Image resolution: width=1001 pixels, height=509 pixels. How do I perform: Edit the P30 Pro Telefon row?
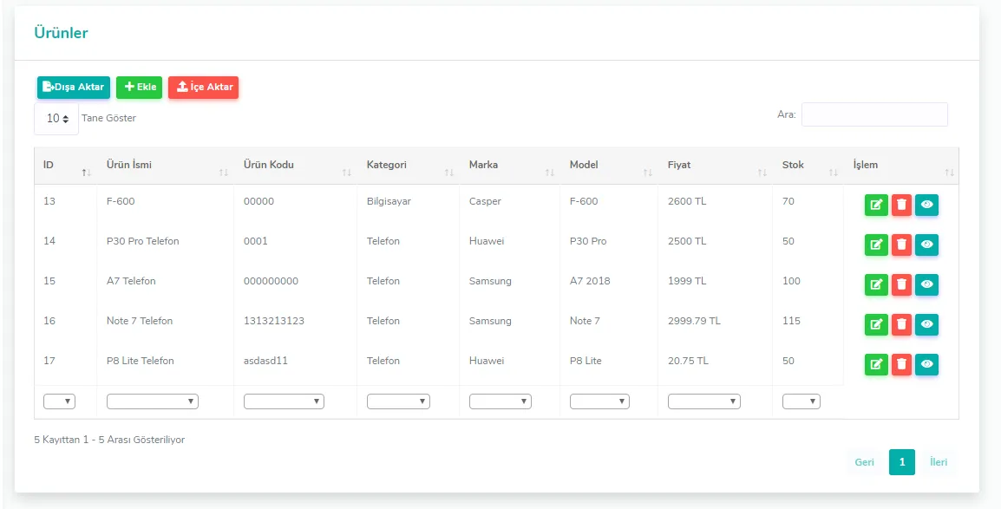876,245
